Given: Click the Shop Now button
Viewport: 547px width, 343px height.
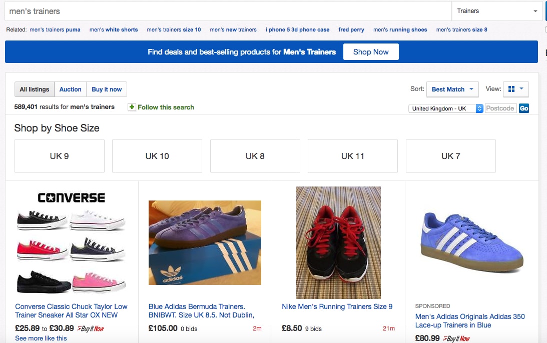Looking at the screenshot, I should (x=371, y=52).
